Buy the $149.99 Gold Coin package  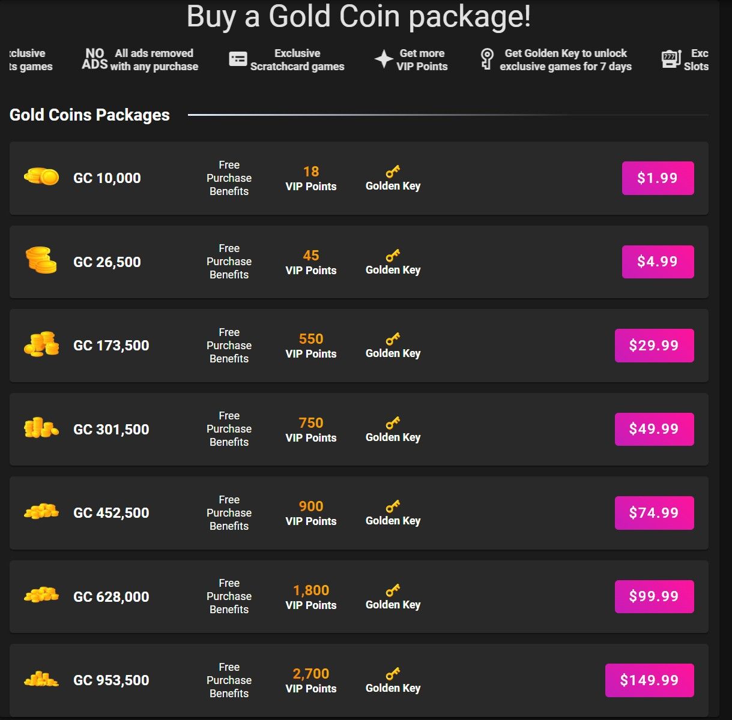pos(649,680)
